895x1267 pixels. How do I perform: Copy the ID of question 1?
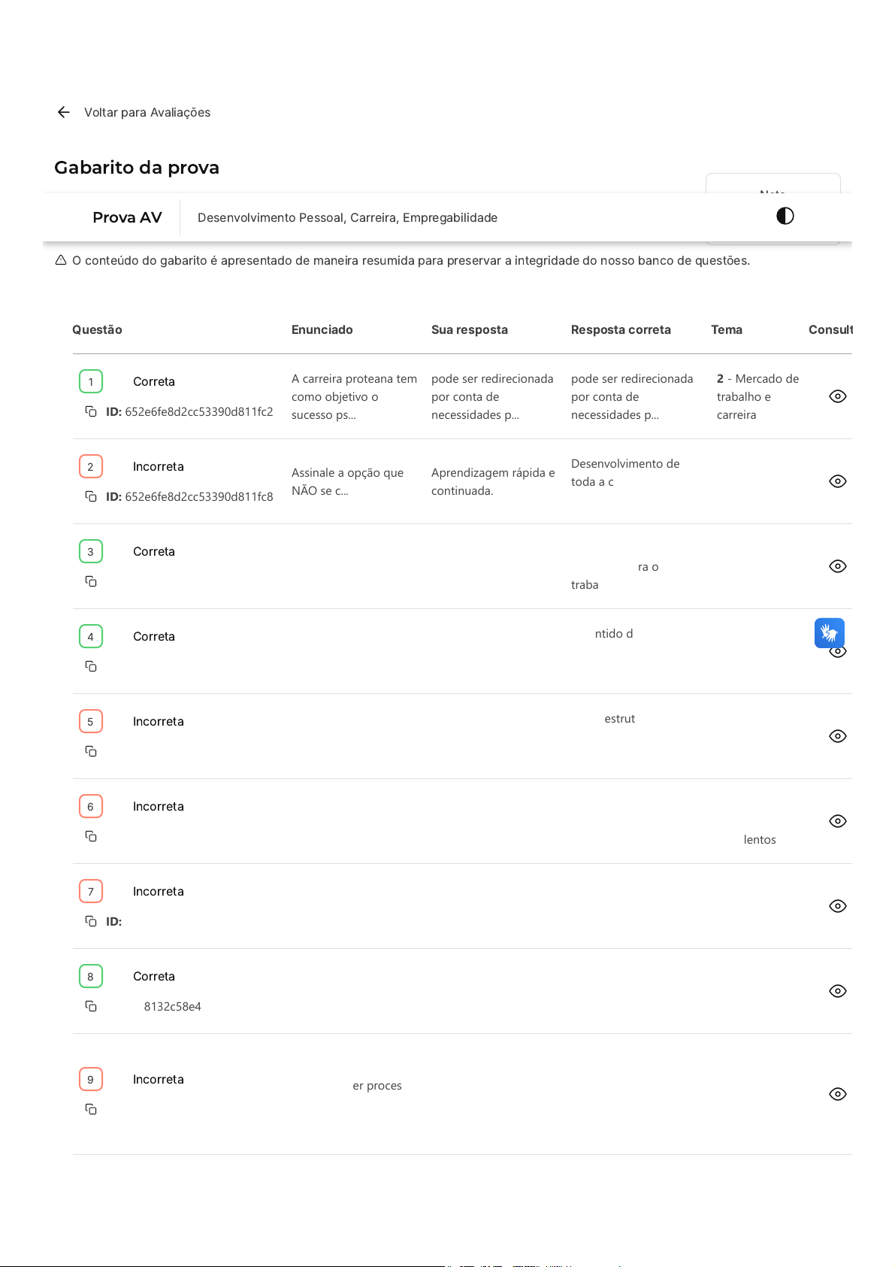(x=91, y=411)
